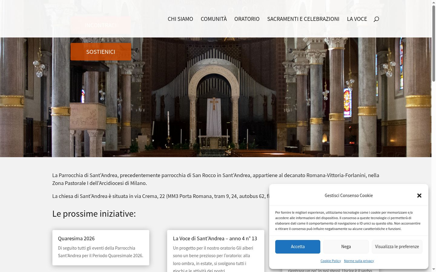The image size is (436, 272).
Task: Click the scrollbar down arrow
Action: pyautogui.click(x=434, y=269)
